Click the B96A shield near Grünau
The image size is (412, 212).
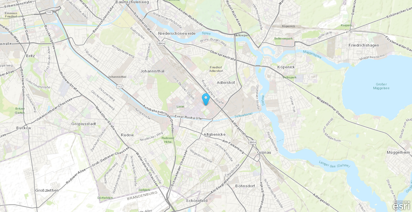tap(252, 143)
